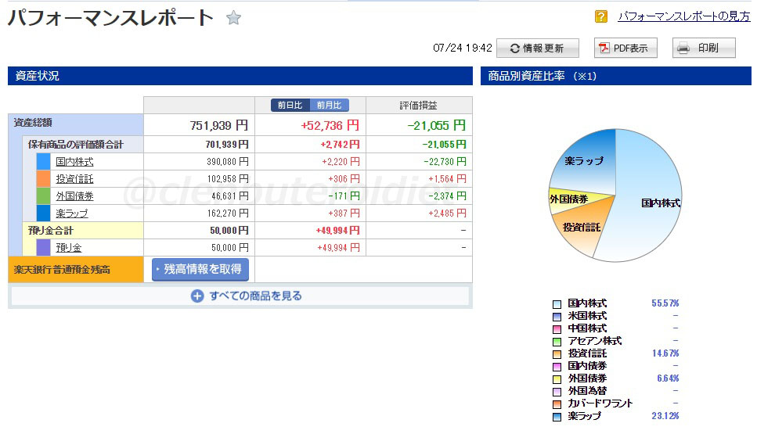Click the 評価損益 column header
The width and height of the screenshot is (757, 434).
coord(418,105)
